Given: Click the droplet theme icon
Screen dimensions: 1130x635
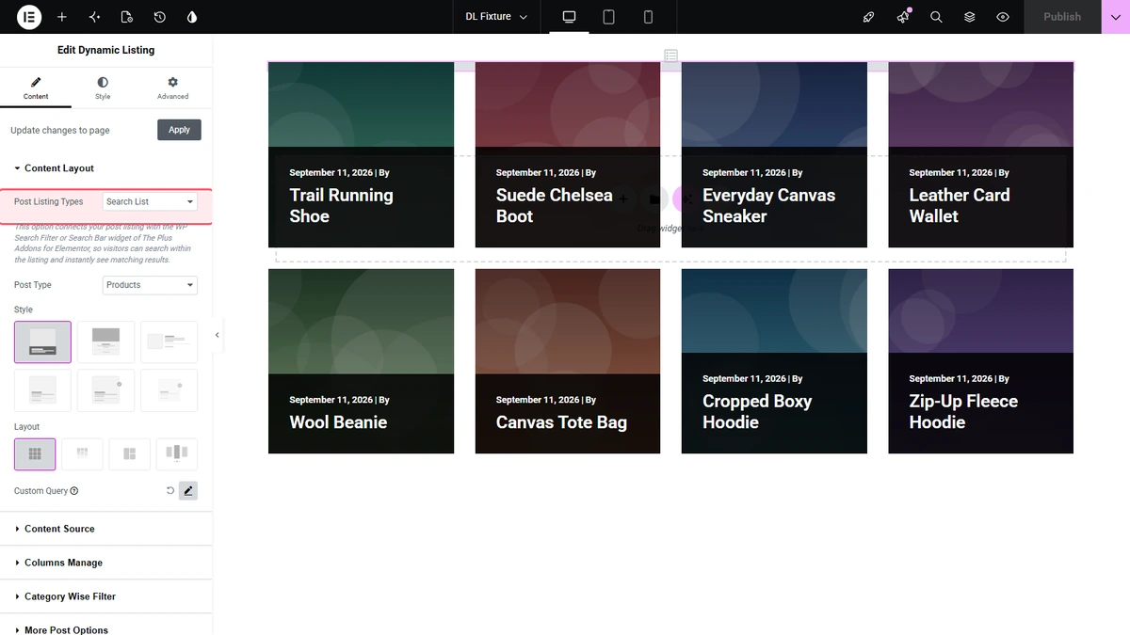Looking at the screenshot, I should (x=192, y=17).
